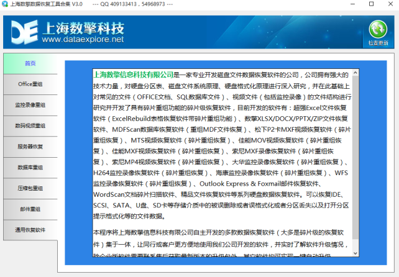Click text 'H264监控录像恢复软件'
Image resolution: width=399 pixels, height=277 pixels.
click(x=126, y=173)
